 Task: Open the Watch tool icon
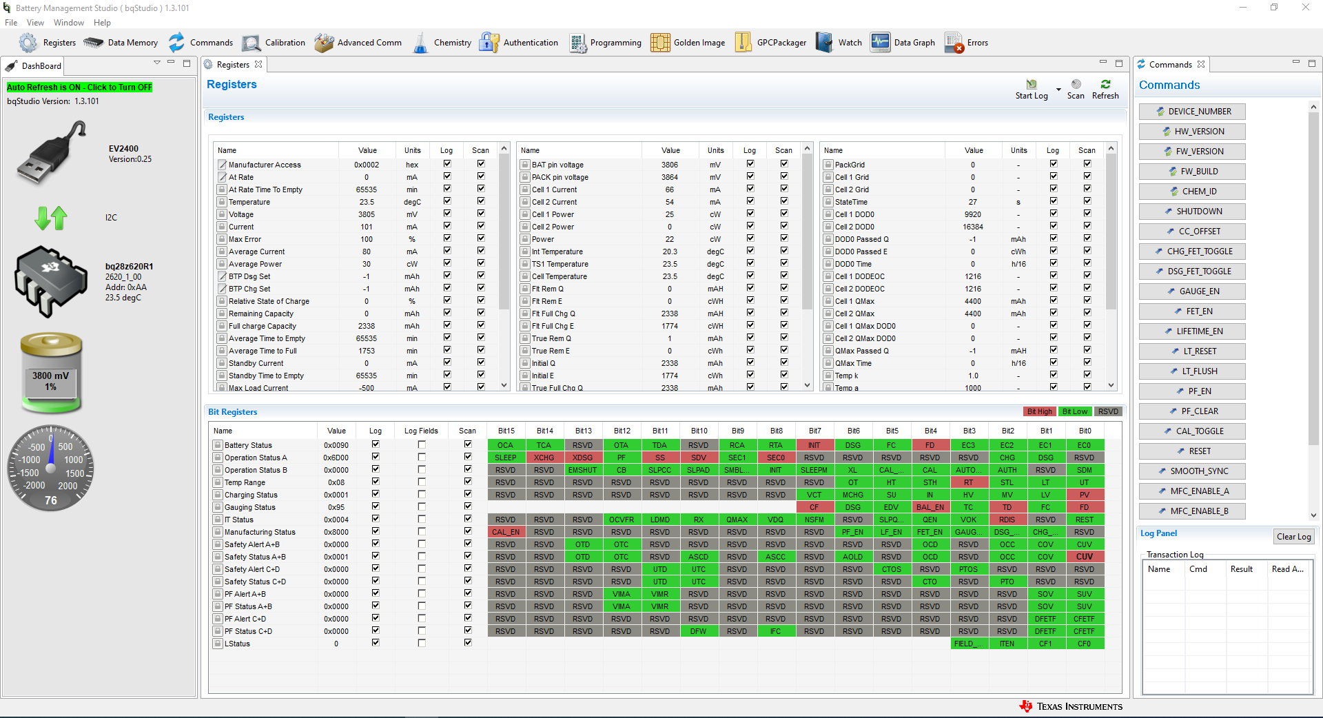pos(825,43)
